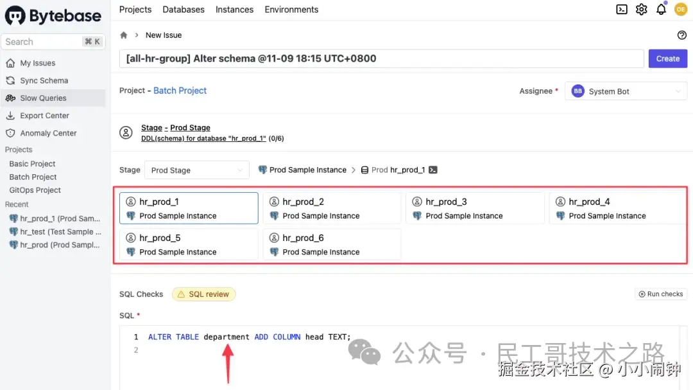Open GitOps Project in the sidebar
This screenshot has height=390, width=693.
(35, 190)
